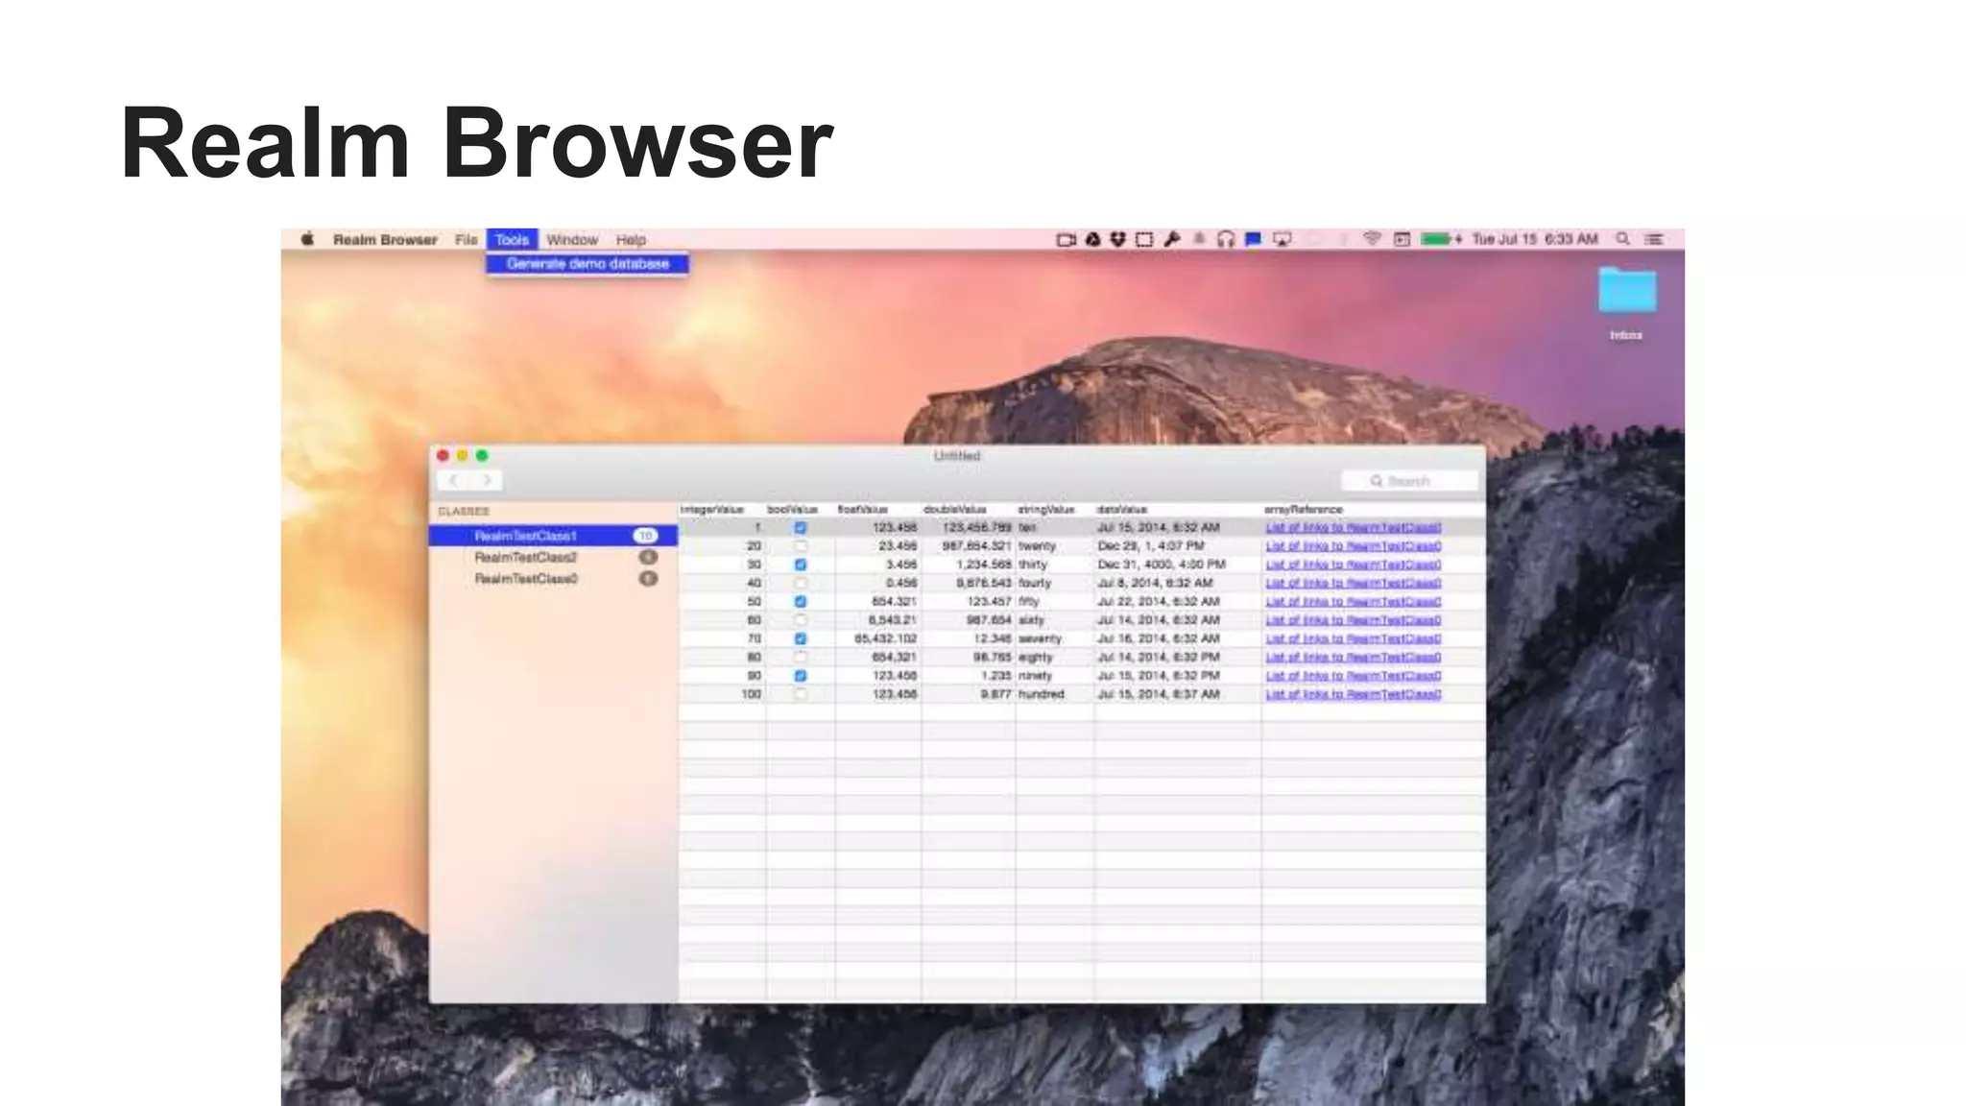Open Dropbox menu bar icon
The image size is (1966, 1106).
click(x=1117, y=239)
